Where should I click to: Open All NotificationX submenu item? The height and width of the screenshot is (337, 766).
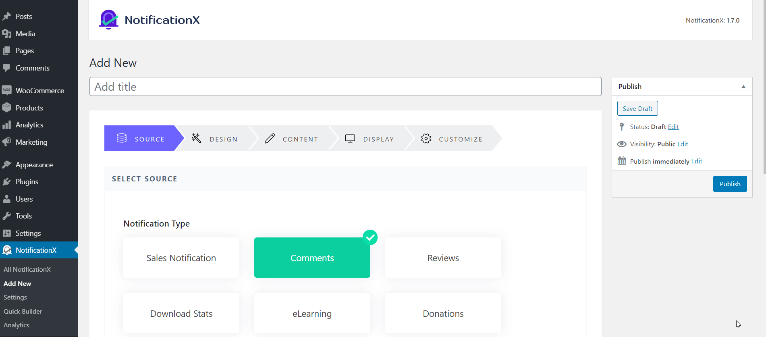(x=27, y=269)
